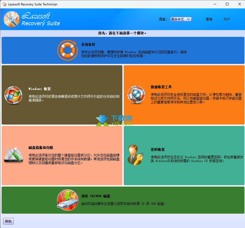Open the Update (更新) menu item

tap(209, 19)
